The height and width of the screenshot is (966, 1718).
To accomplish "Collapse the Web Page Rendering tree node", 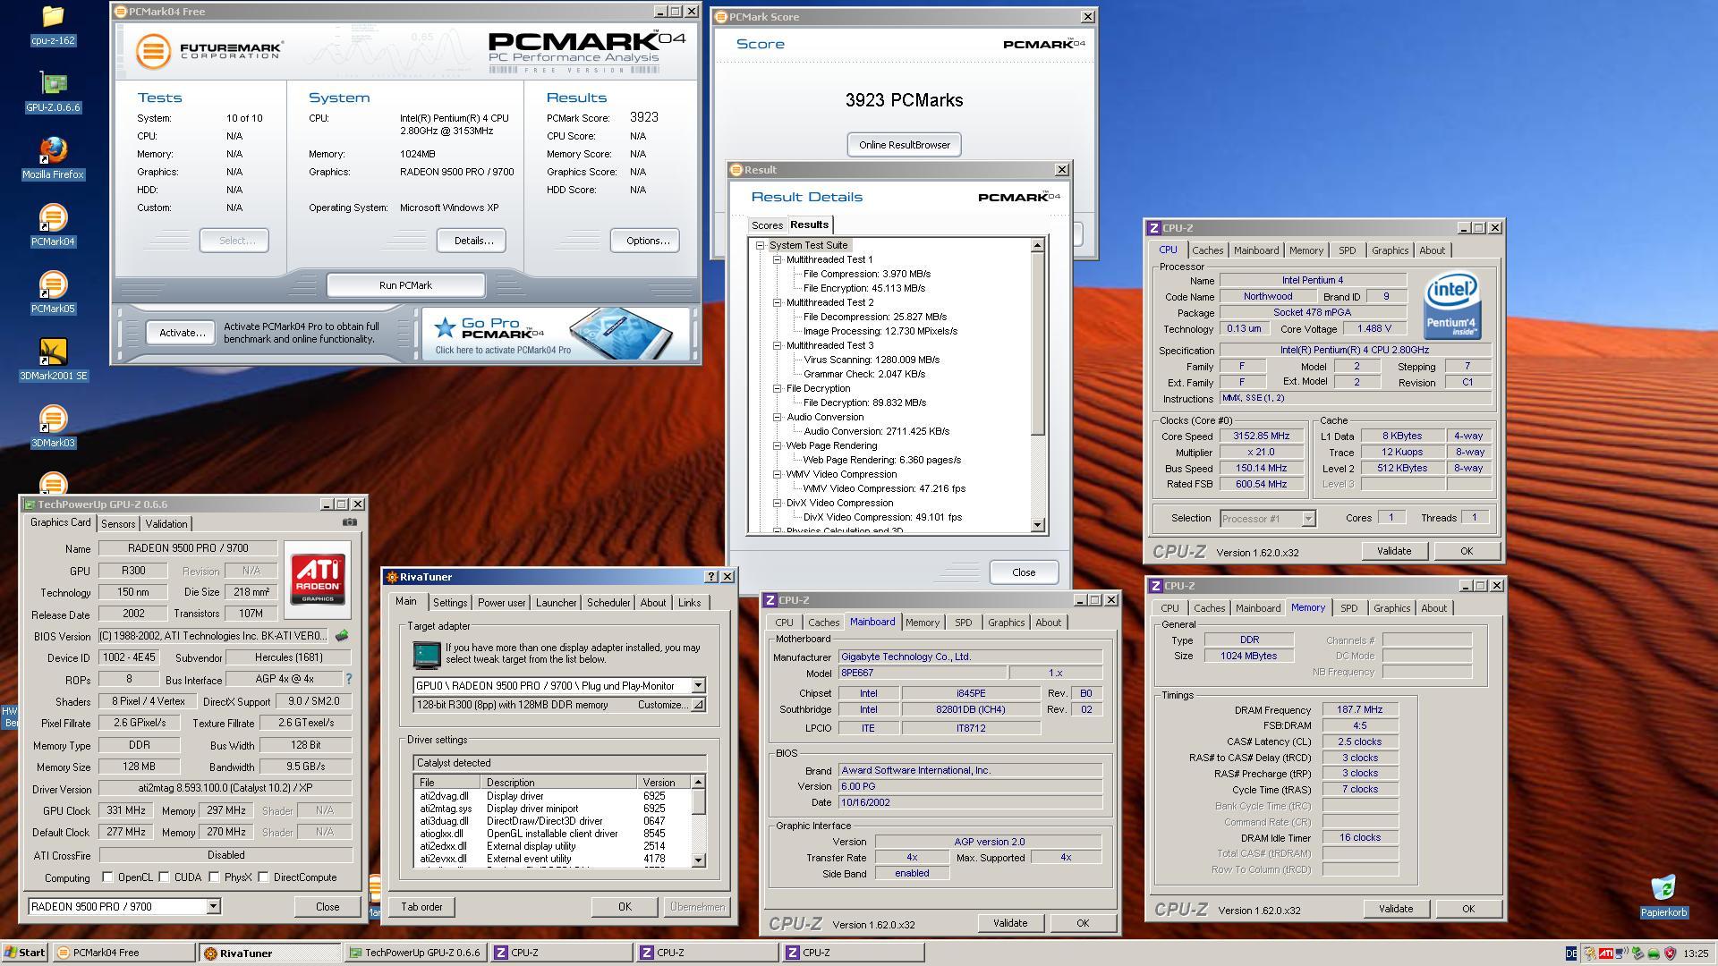I will pos(777,445).
